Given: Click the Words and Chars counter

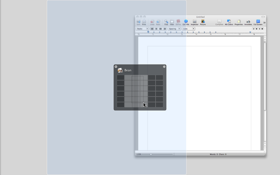Looking at the screenshot, I should pyautogui.click(x=218, y=154).
